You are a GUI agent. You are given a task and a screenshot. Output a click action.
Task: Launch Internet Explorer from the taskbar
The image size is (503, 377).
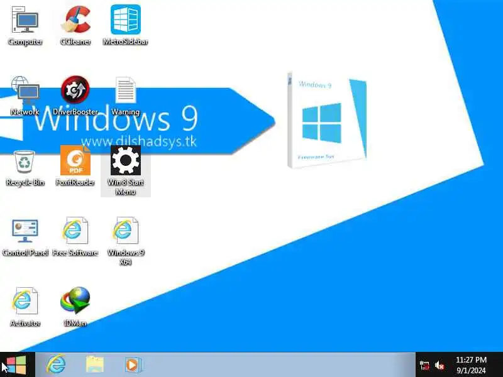(56, 365)
